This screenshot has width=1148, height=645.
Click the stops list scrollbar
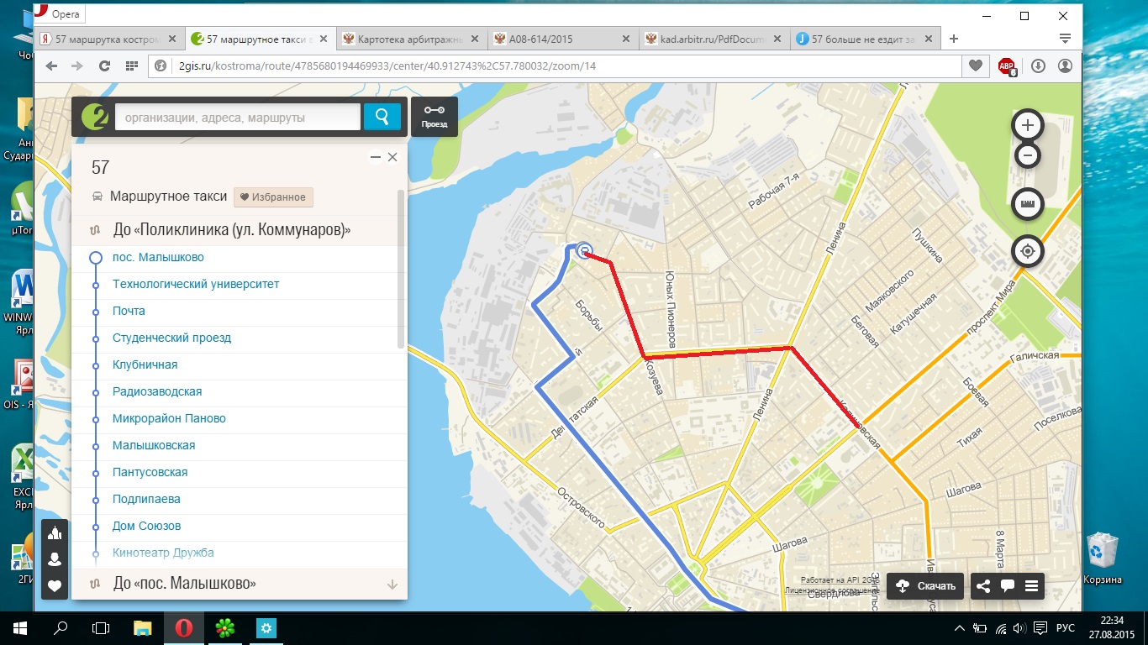coord(401,269)
